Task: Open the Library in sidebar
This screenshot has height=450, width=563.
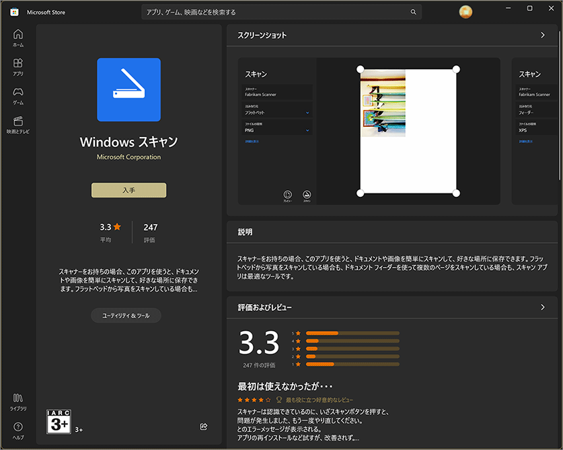Action: [x=18, y=402]
